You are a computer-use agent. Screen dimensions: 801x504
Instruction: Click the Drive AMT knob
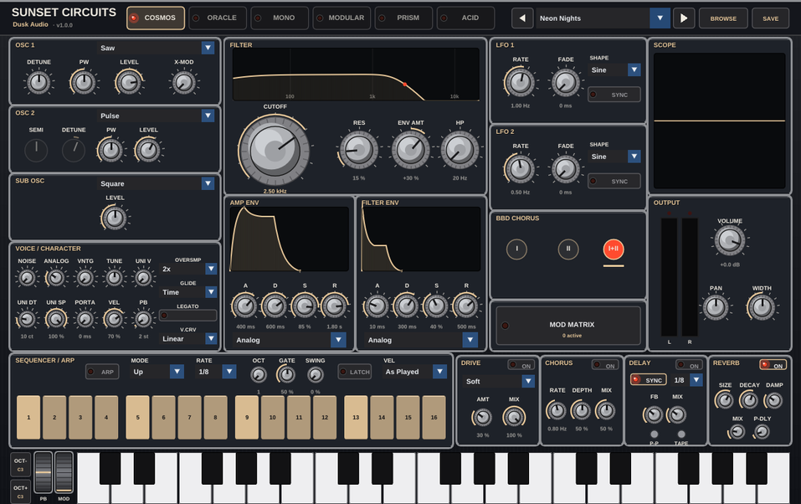click(482, 417)
